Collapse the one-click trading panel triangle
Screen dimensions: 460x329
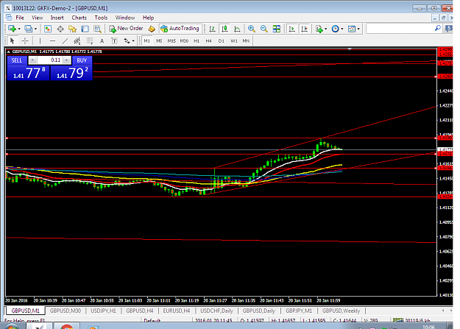[9, 52]
